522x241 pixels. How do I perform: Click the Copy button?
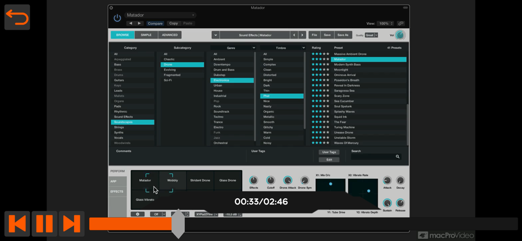pos(173,23)
